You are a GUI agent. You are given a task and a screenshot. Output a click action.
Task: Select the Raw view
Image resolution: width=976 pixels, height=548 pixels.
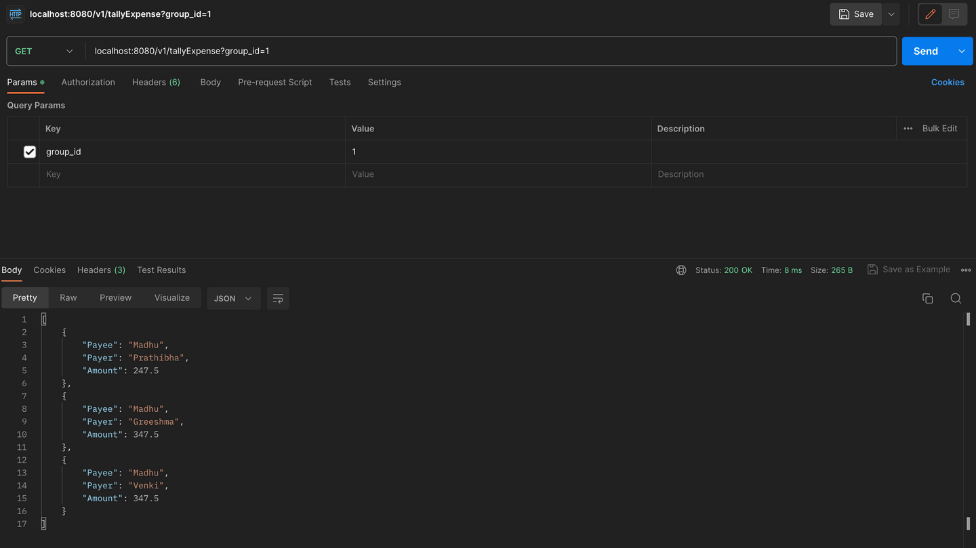[68, 298]
